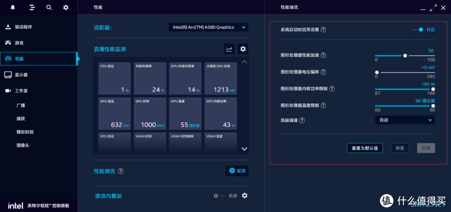451x212 pixels.
Task: Click the GPU 内存利用率 metric tile
Action: tap(185, 78)
